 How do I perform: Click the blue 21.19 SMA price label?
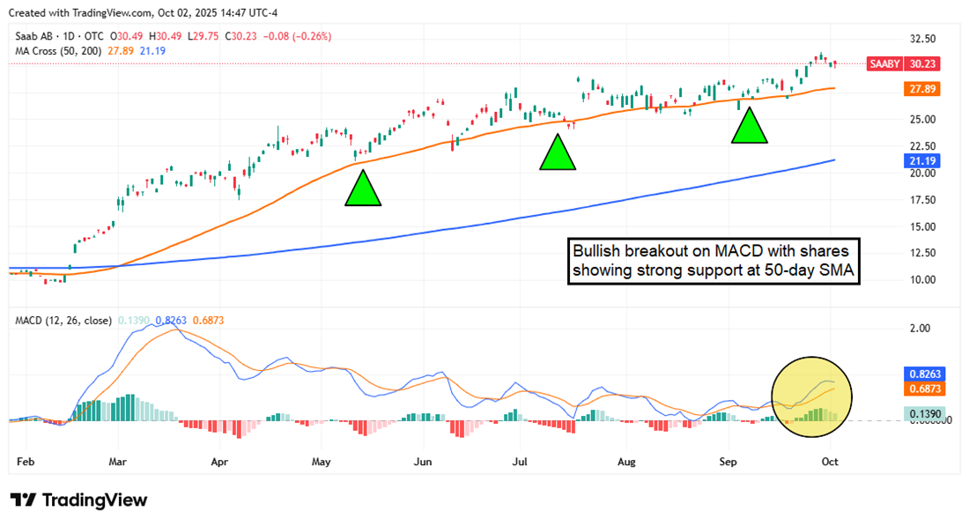tap(922, 160)
